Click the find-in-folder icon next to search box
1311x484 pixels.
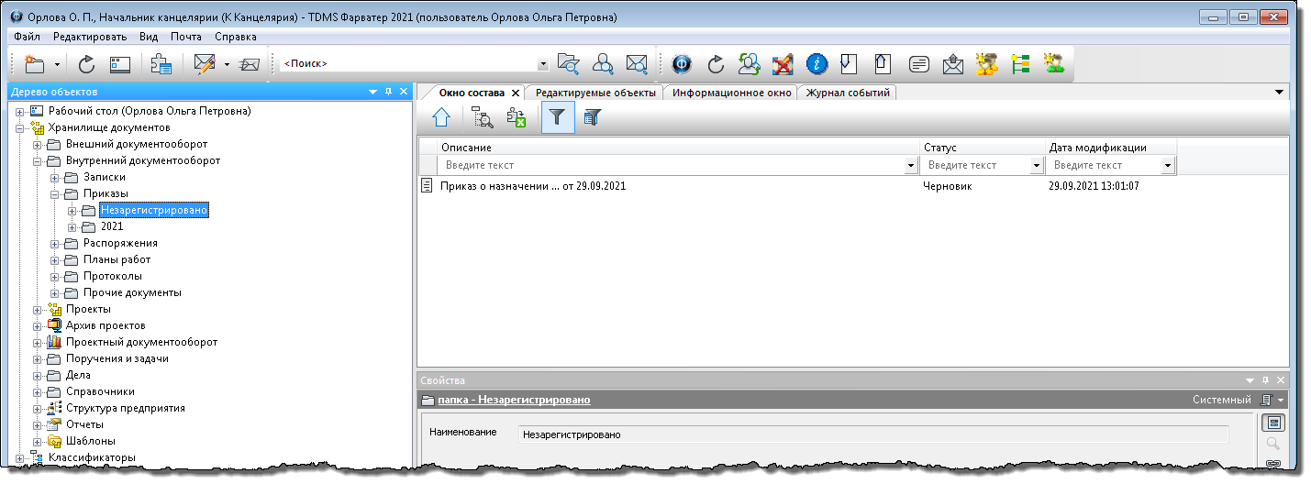pos(569,64)
